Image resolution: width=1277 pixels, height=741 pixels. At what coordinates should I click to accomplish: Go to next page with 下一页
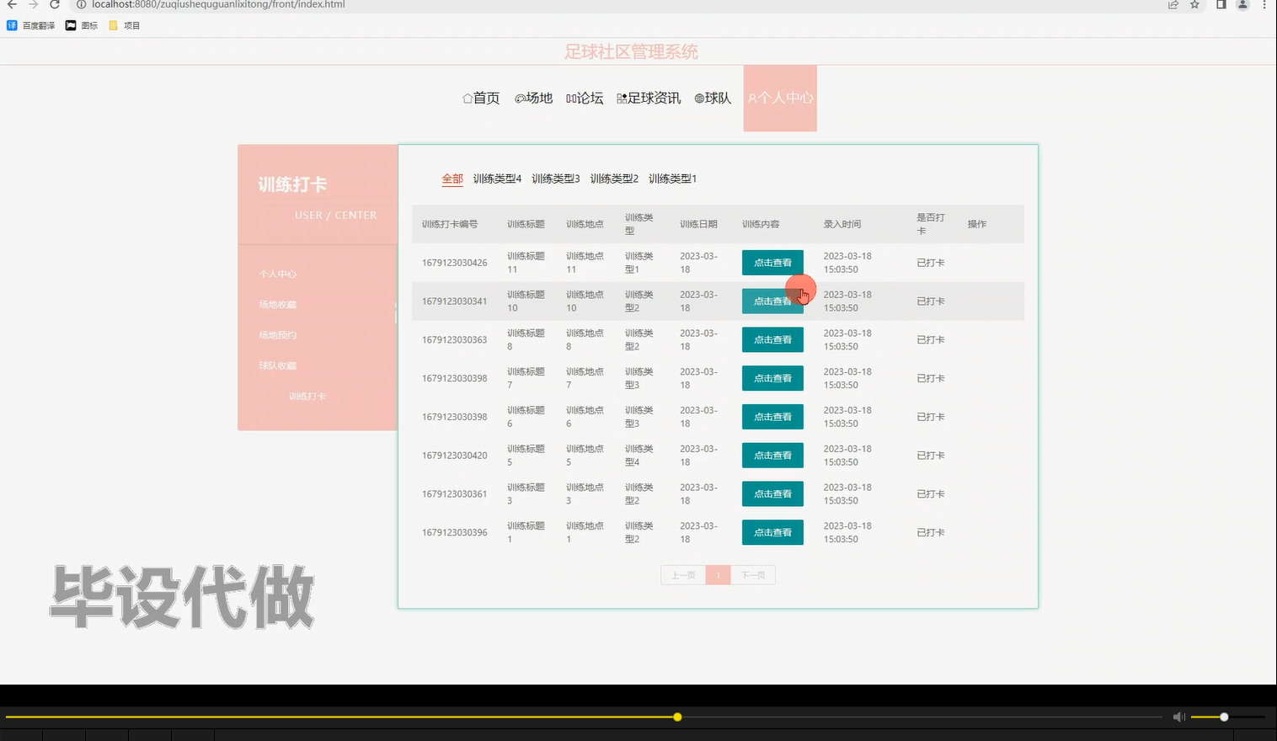[753, 575]
